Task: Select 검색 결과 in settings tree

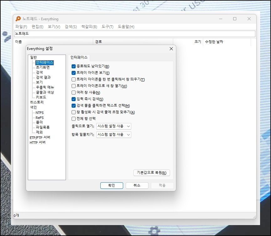Action: [x=43, y=77]
